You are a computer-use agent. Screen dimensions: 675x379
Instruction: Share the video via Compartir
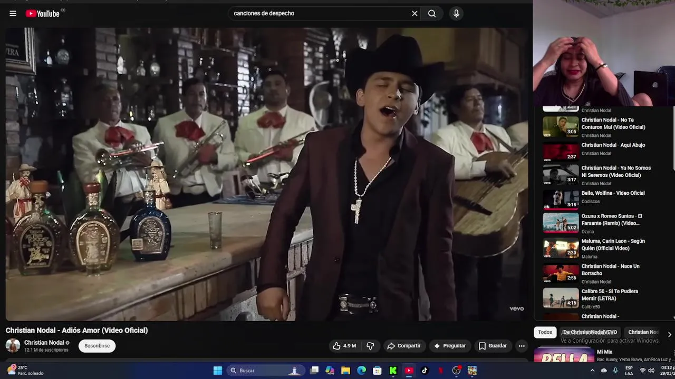pyautogui.click(x=403, y=346)
